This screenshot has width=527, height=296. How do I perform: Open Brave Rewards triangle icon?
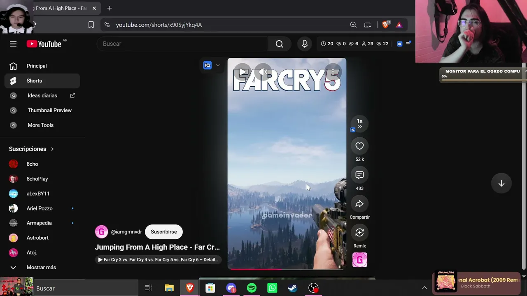point(399,25)
